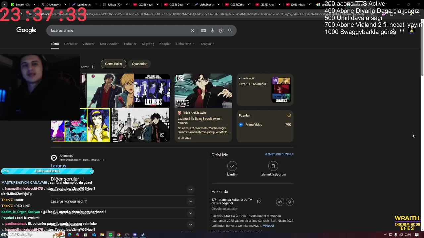The width and height of the screenshot is (424, 238).
Task: Open the Vikipedi link
Action: point(268,226)
